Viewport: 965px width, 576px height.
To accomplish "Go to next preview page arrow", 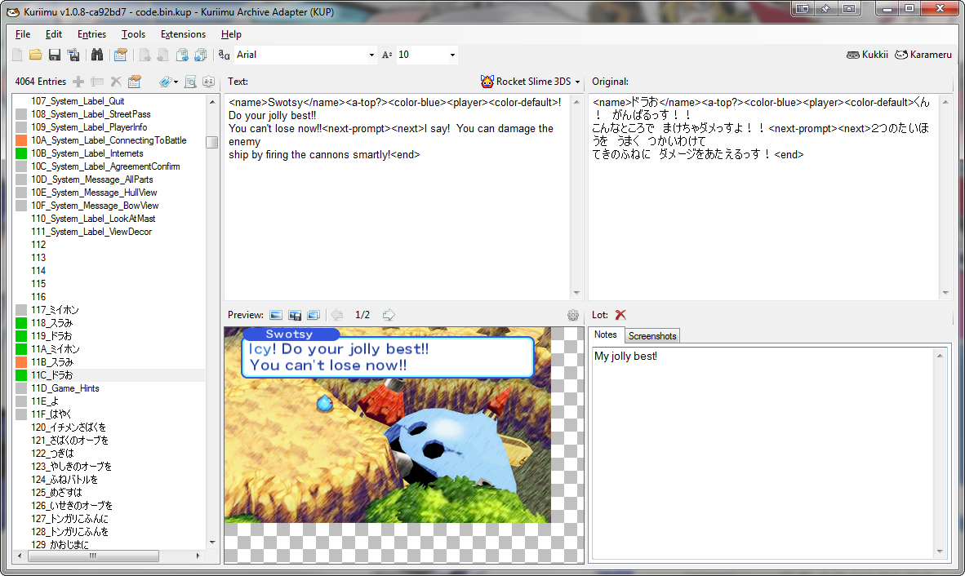I will 389,315.
